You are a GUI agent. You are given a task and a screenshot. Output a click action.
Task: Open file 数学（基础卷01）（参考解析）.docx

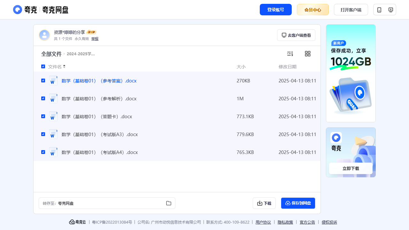pyautogui.click(x=99, y=99)
